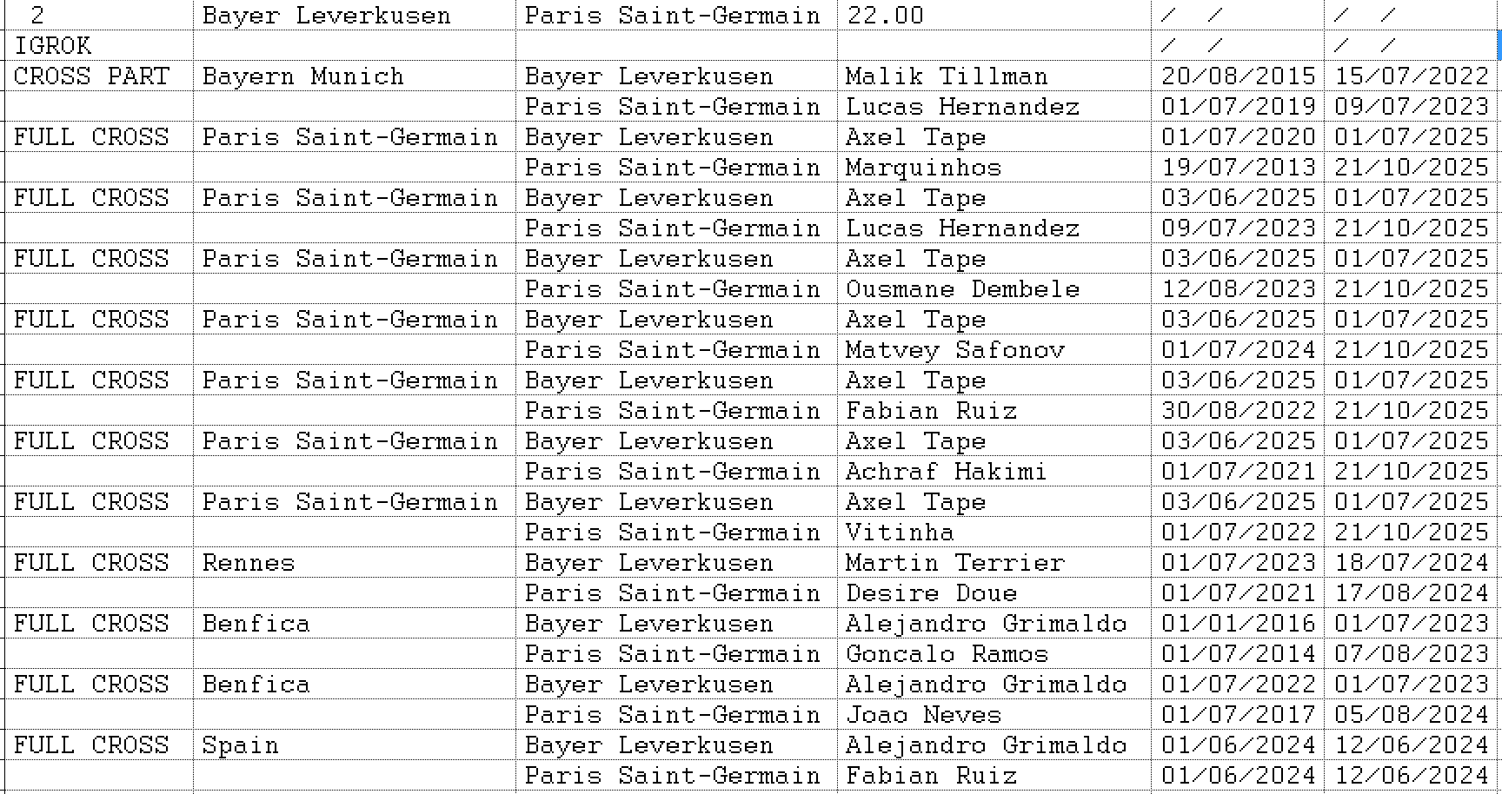Click the Goncalo Ramos cell

click(994, 653)
